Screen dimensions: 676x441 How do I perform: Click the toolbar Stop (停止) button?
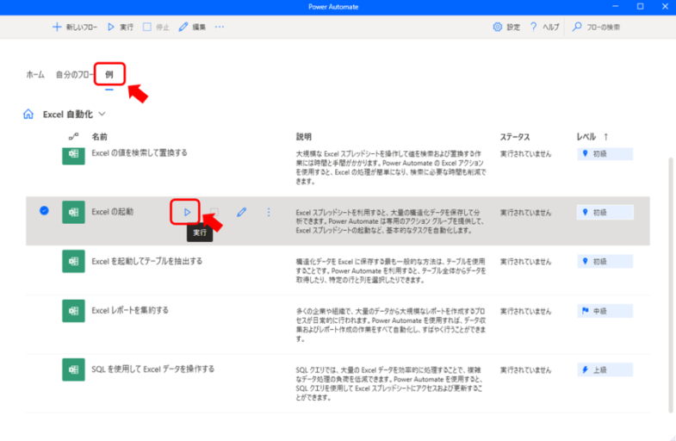point(156,28)
